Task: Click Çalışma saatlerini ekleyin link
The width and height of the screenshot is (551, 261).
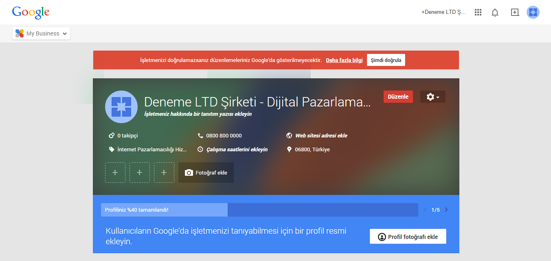Action: 237,149
